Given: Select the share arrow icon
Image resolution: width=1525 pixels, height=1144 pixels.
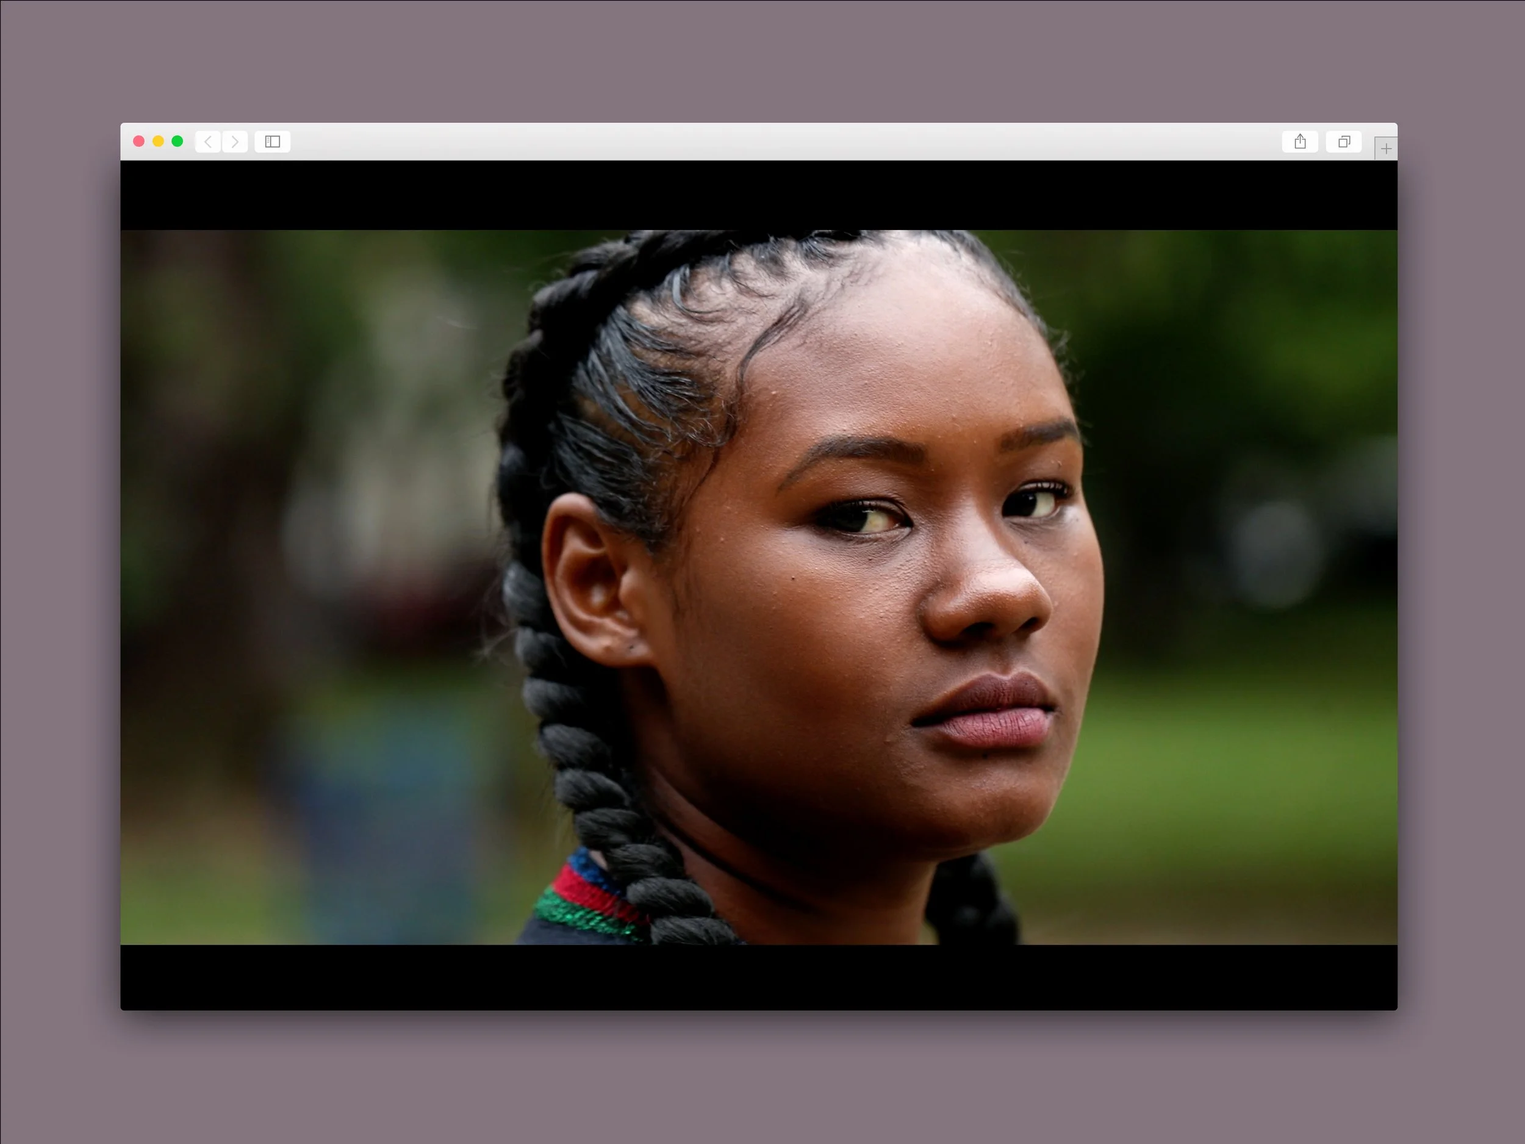Looking at the screenshot, I should 1301,142.
